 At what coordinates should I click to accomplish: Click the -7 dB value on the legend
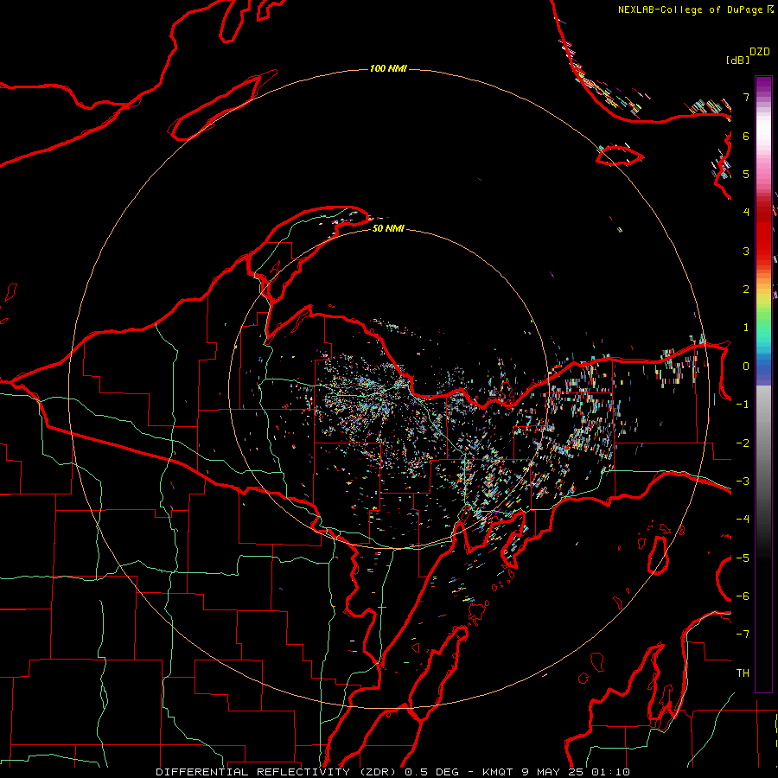(743, 635)
